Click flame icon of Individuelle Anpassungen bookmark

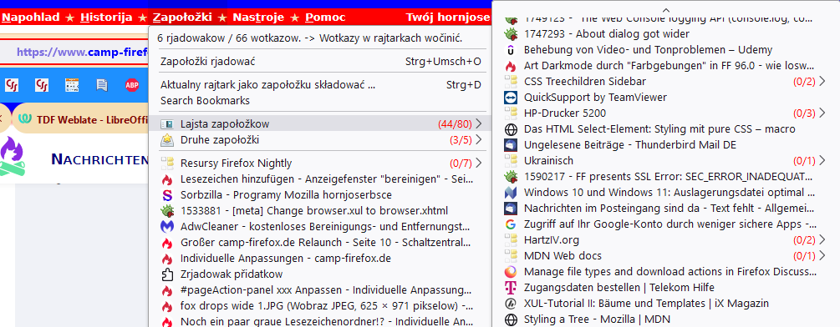pyautogui.click(x=168, y=259)
